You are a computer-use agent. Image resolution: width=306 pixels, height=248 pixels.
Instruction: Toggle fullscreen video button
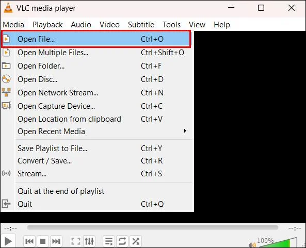(x=76, y=241)
